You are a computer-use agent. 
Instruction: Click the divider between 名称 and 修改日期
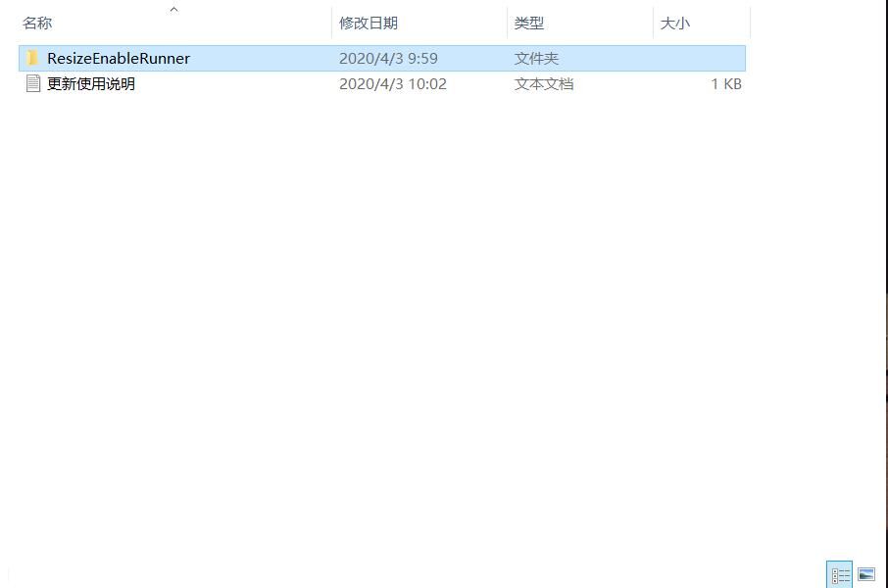[331, 23]
